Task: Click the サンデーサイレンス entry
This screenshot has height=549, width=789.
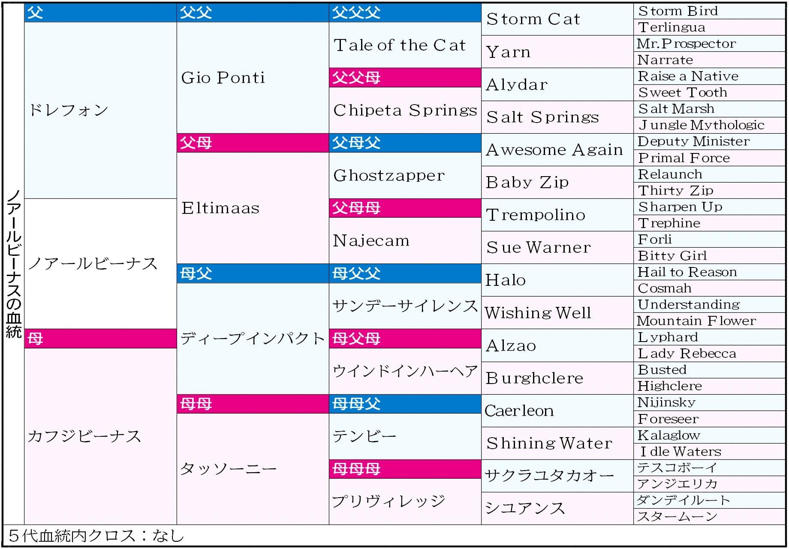Action: pyautogui.click(x=405, y=306)
